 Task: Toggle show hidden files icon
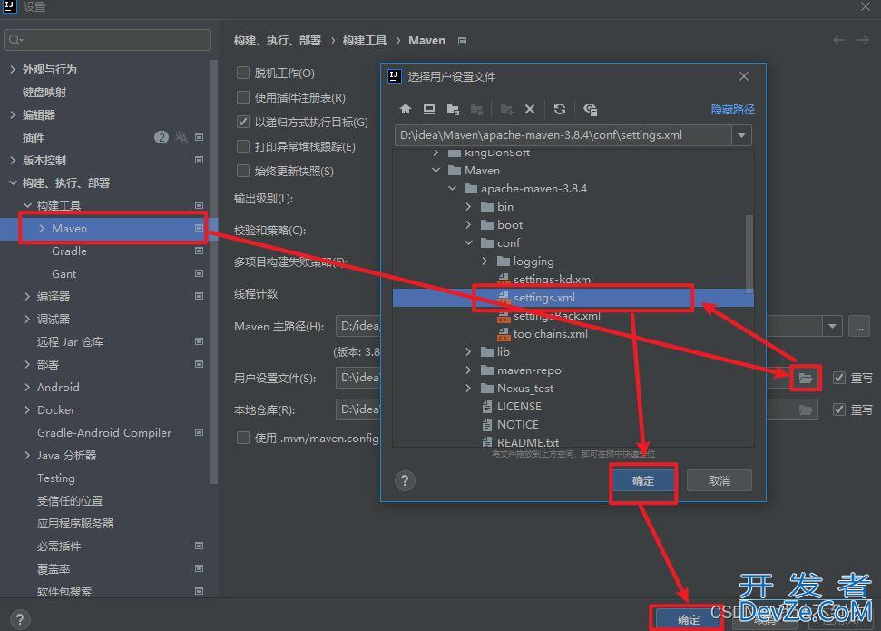click(590, 109)
